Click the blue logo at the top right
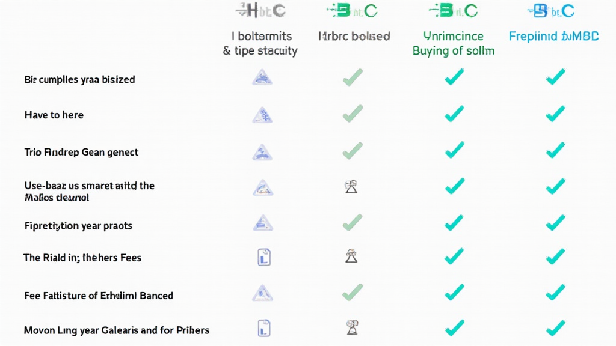Image resolution: width=616 pixels, height=346 pixels. tap(550, 10)
